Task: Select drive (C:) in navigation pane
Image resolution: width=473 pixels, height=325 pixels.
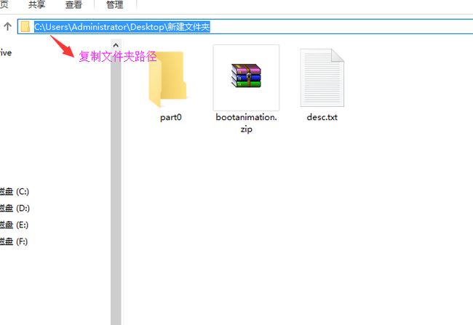Action: (15, 192)
